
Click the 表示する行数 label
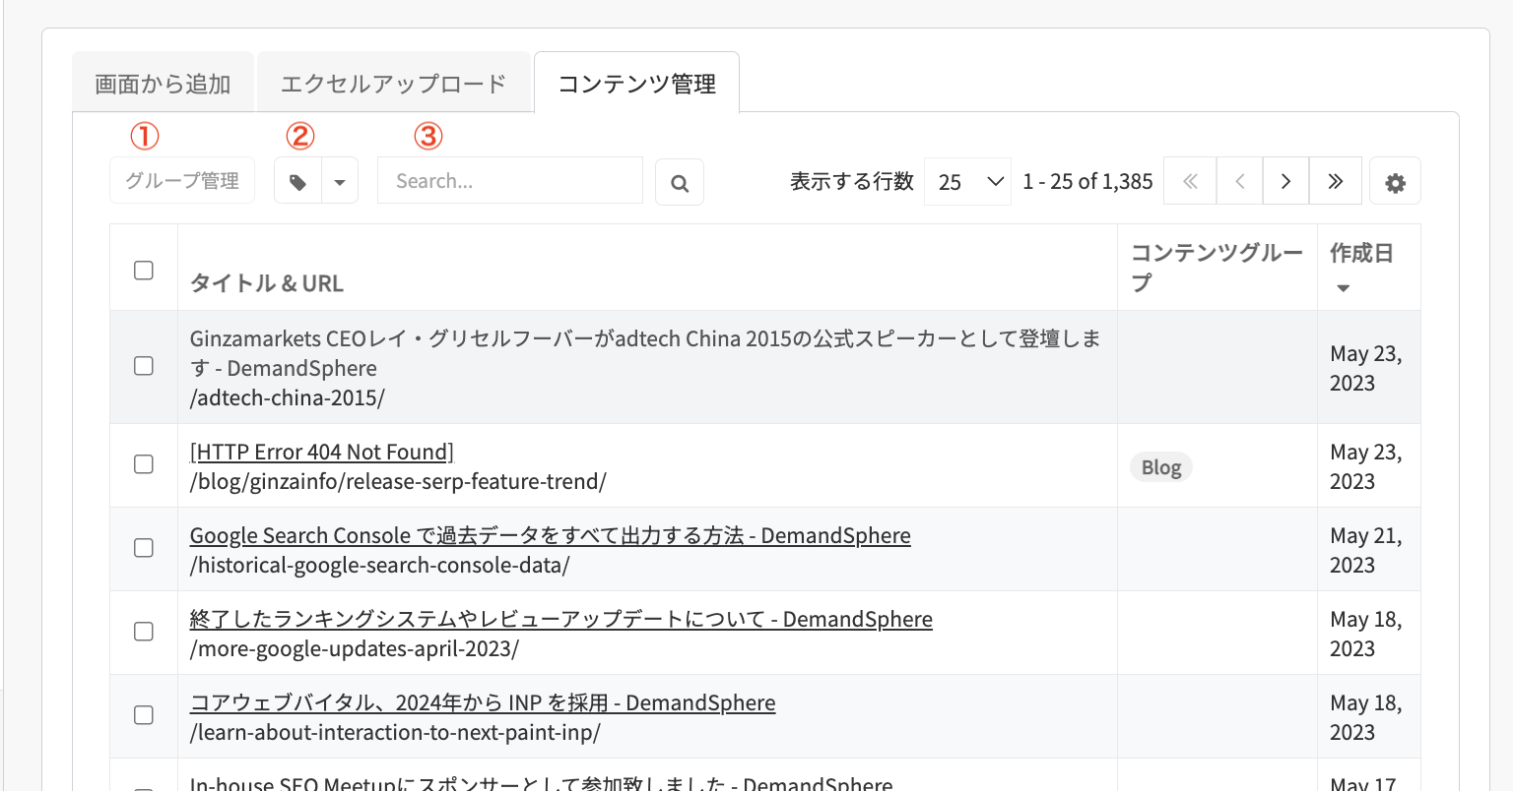pos(852,181)
